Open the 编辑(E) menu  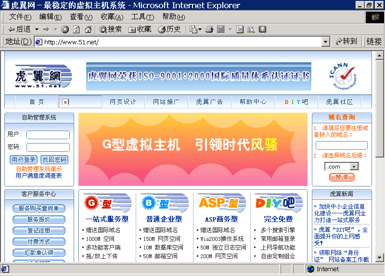(51, 17)
